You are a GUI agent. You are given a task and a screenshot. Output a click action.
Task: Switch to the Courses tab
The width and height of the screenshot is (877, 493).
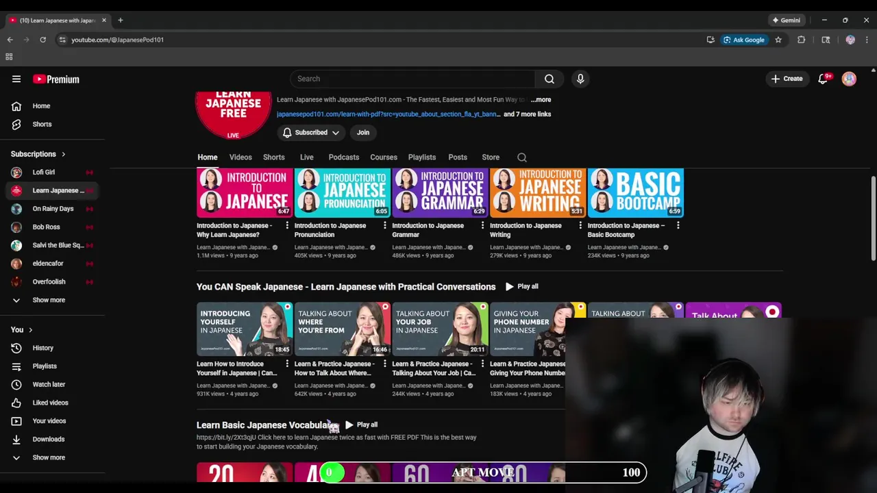pyautogui.click(x=384, y=157)
